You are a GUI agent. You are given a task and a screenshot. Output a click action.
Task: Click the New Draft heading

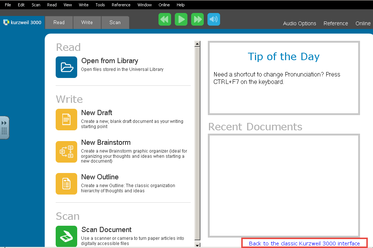(x=96, y=112)
